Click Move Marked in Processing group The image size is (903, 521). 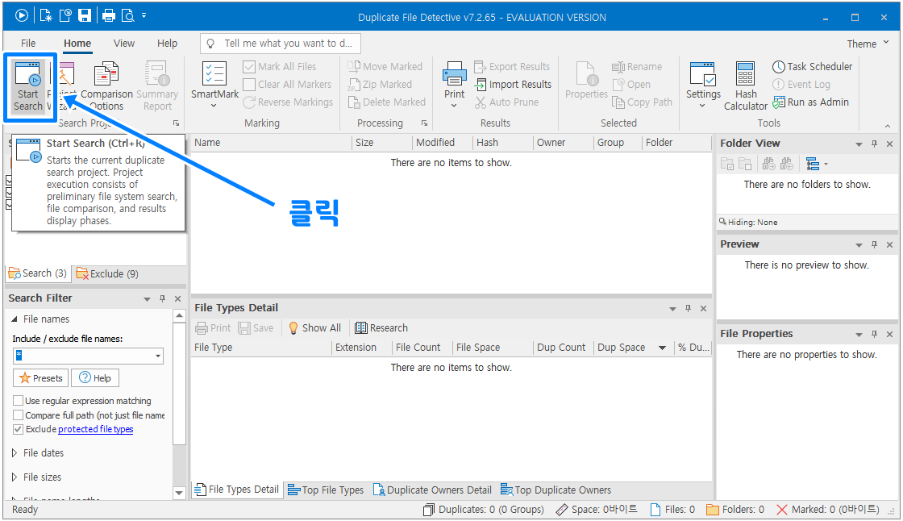(385, 67)
